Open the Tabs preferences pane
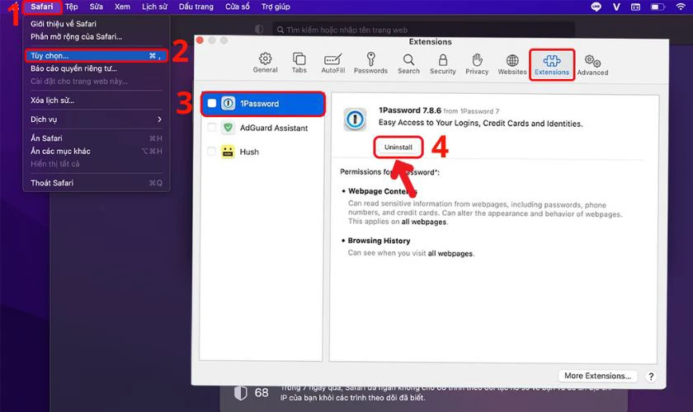The width and height of the screenshot is (693, 412). [299, 63]
